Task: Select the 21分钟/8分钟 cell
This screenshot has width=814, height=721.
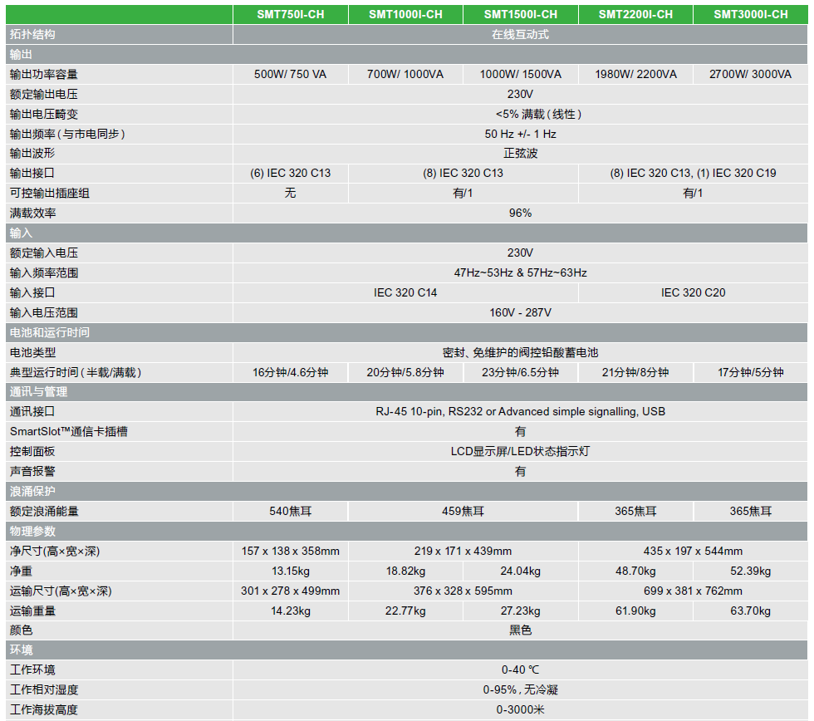Action: point(635,372)
